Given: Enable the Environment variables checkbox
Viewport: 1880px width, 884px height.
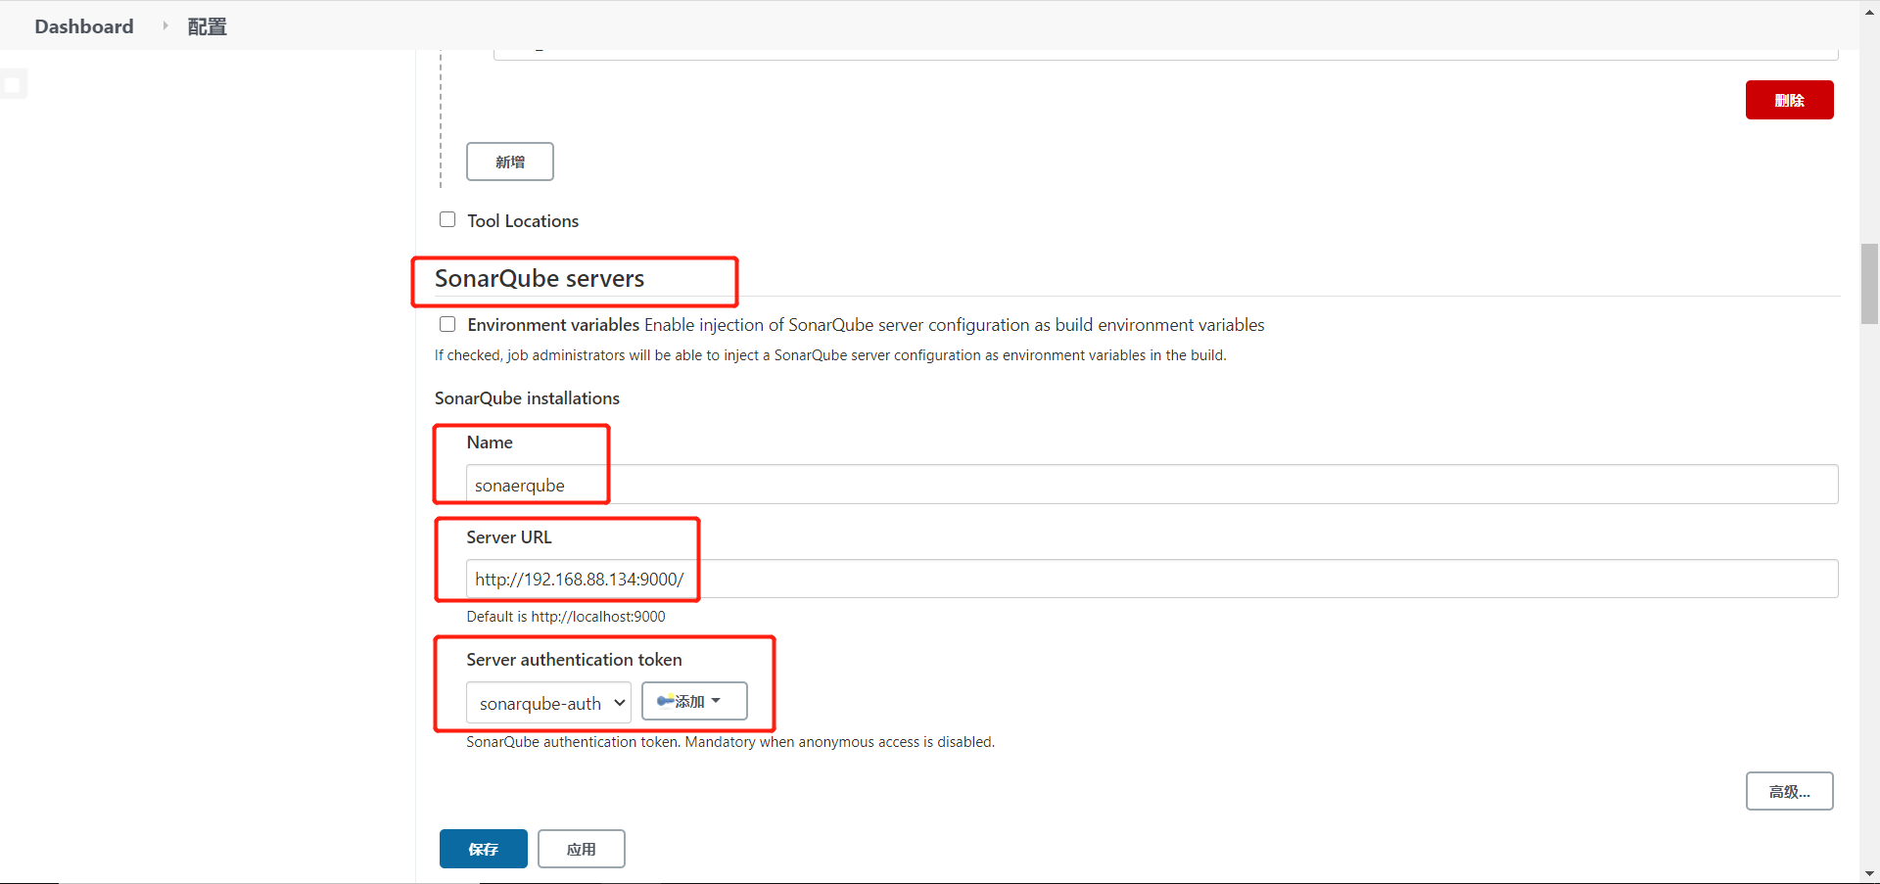Looking at the screenshot, I should coord(447,324).
